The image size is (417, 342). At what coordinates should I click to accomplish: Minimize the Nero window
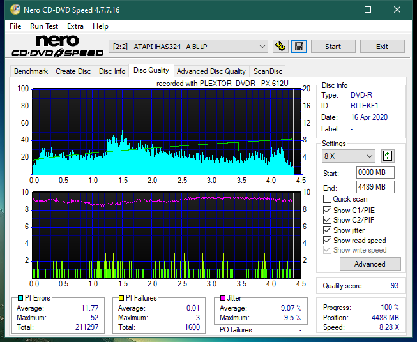[339, 10]
